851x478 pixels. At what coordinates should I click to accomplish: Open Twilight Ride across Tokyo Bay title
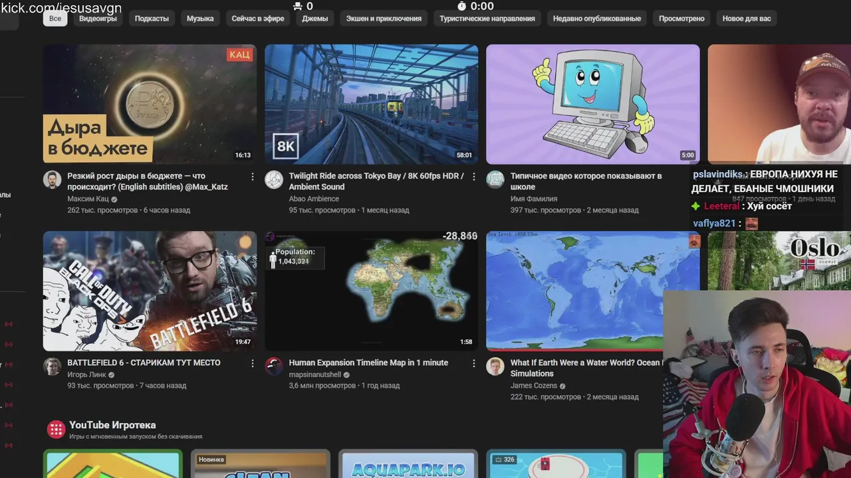(376, 181)
